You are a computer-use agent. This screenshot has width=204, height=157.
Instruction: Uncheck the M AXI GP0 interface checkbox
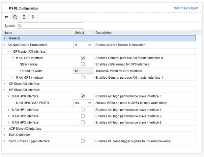pyautogui.click(x=83, y=58)
